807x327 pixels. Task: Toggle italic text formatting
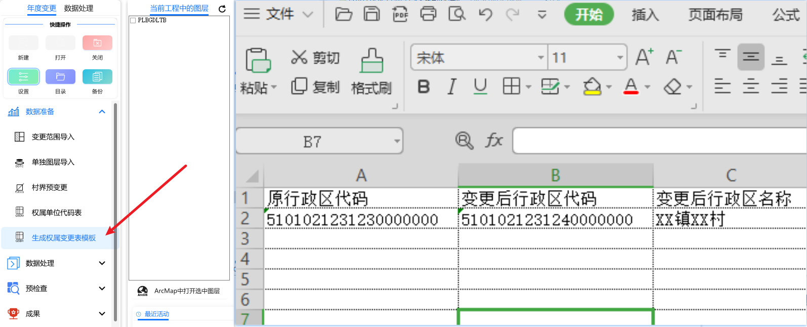(x=452, y=87)
